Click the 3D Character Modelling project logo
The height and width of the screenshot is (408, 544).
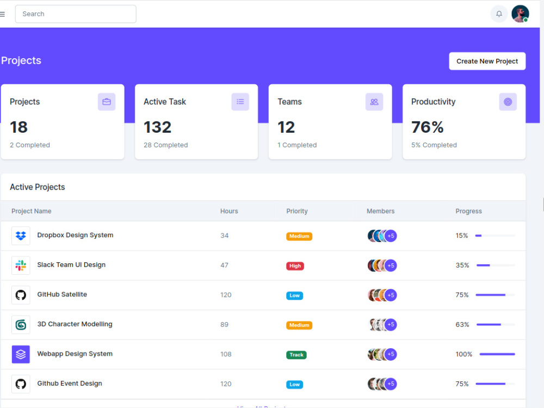pyautogui.click(x=21, y=324)
